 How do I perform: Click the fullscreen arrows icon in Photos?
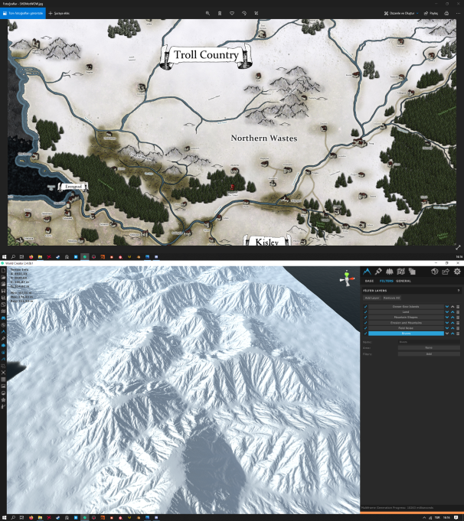[x=458, y=248]
